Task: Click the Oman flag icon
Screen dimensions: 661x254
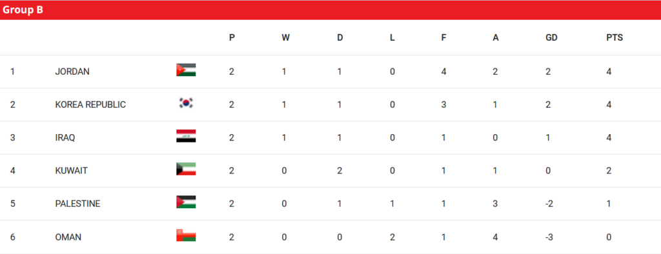Action: click(x=186, y=235)
